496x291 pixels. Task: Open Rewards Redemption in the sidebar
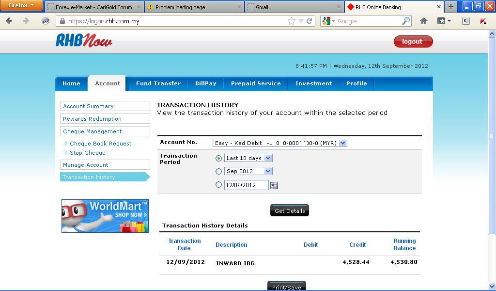tap(105, 119)
